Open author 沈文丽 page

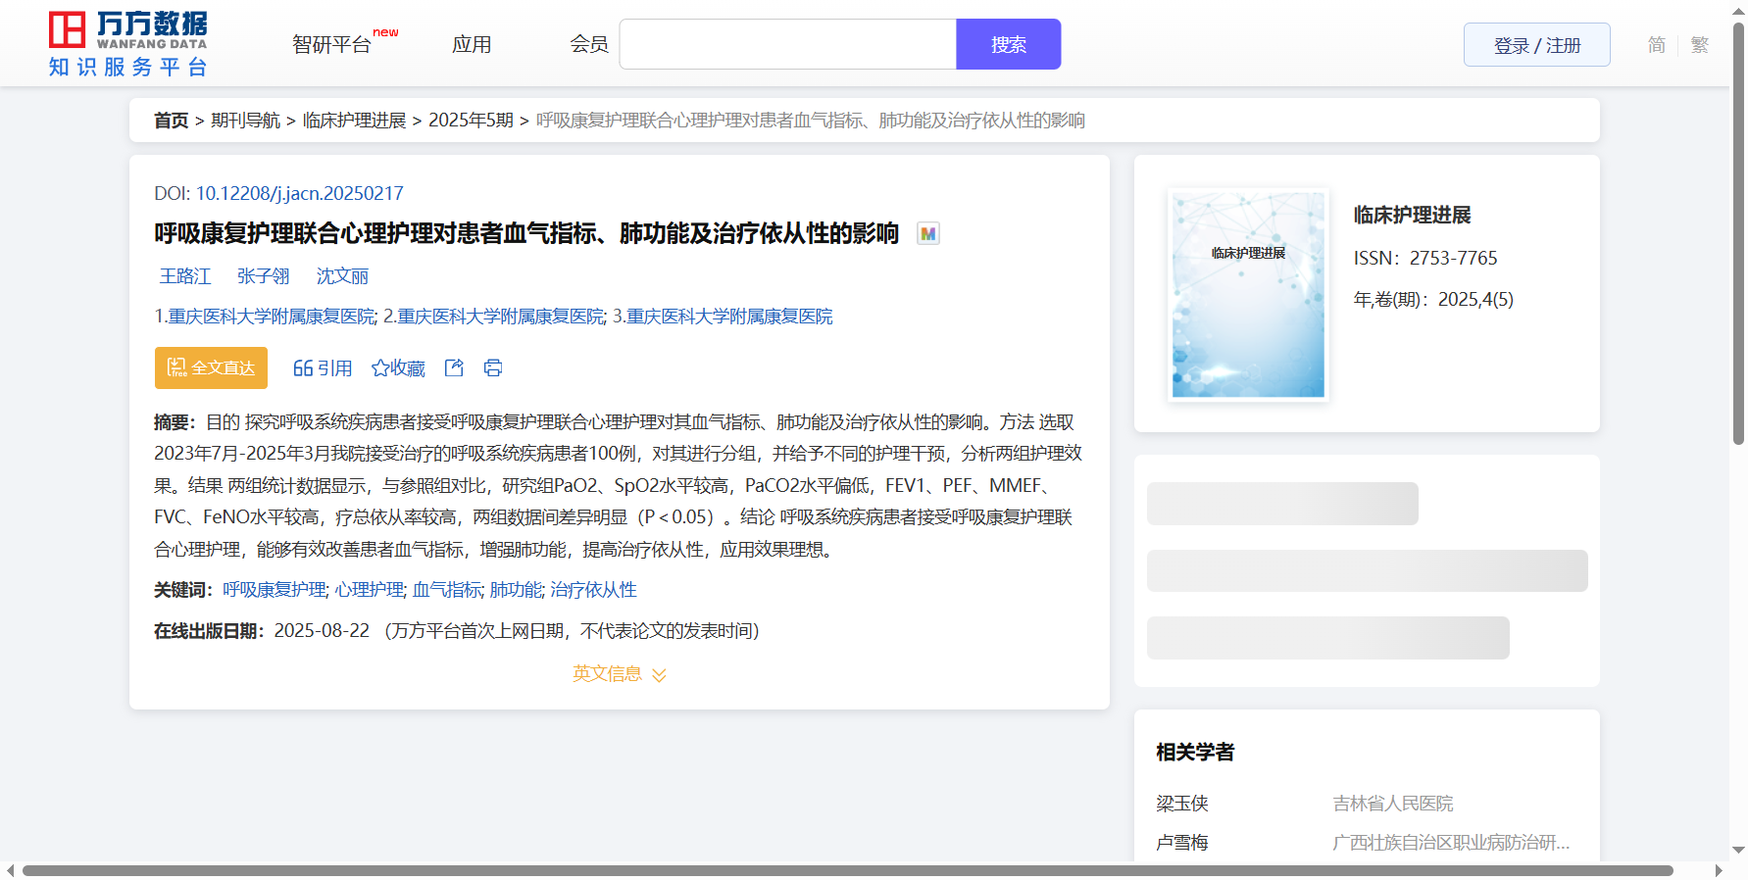coord(342,276)
